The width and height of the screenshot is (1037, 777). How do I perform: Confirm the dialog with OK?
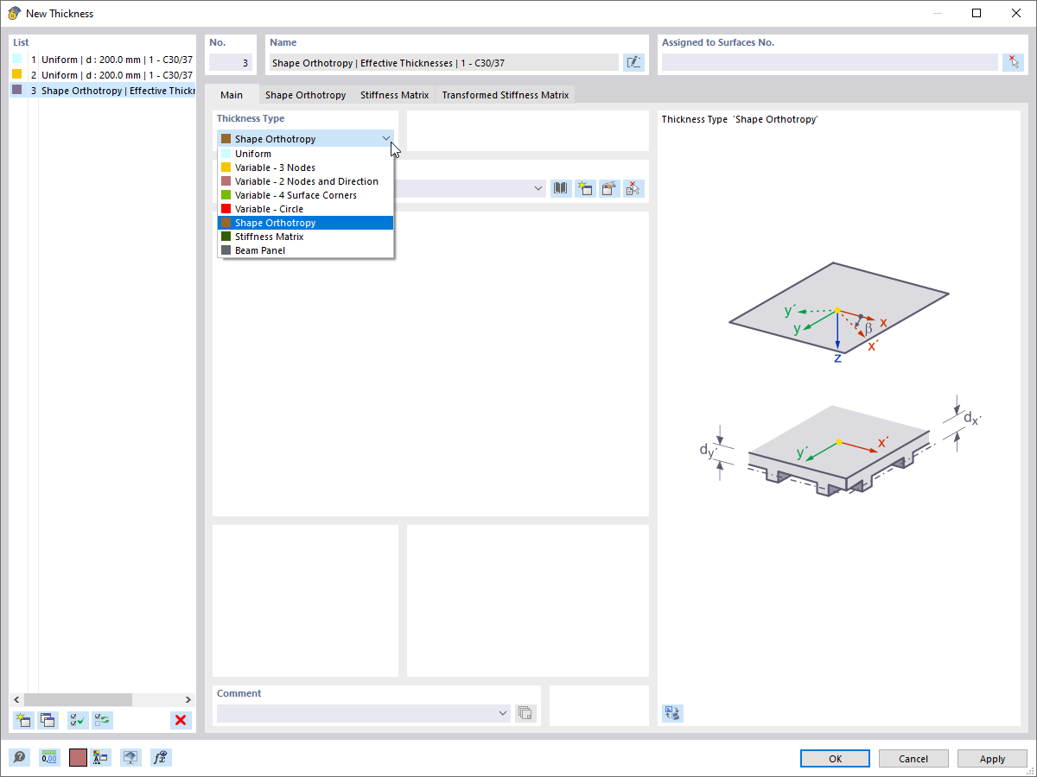[835, 758]
